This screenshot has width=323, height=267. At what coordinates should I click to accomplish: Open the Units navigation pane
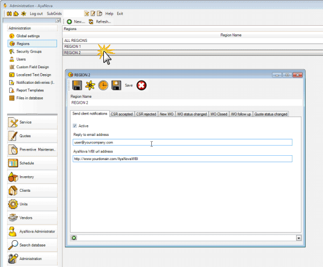[32, 204]
